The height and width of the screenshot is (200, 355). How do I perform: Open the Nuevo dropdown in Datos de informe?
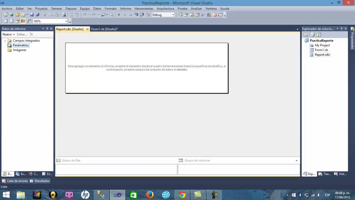(9, 34)
